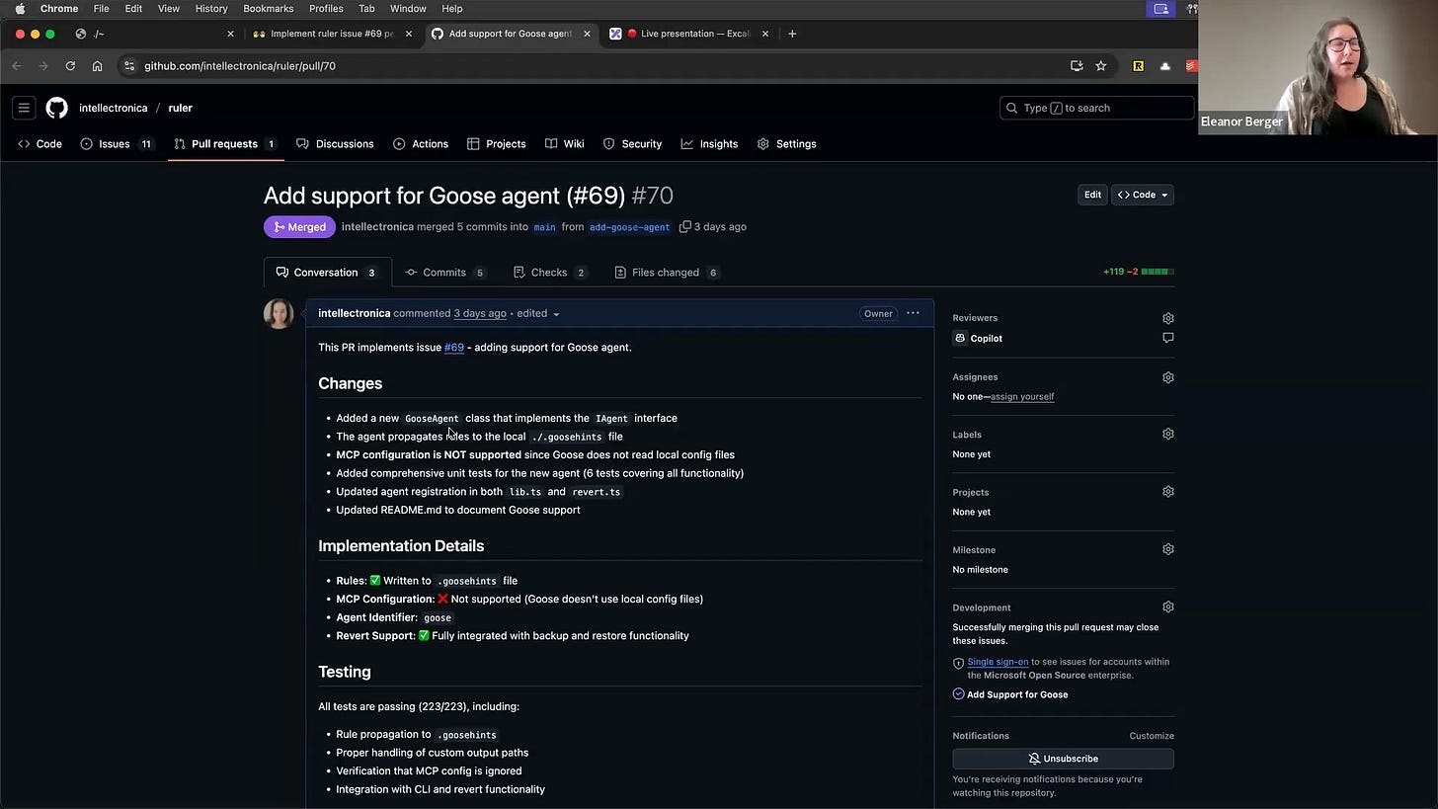Unsubscribe from this pull request's notifications
1438x809 pixels.
click(1063, 758)
